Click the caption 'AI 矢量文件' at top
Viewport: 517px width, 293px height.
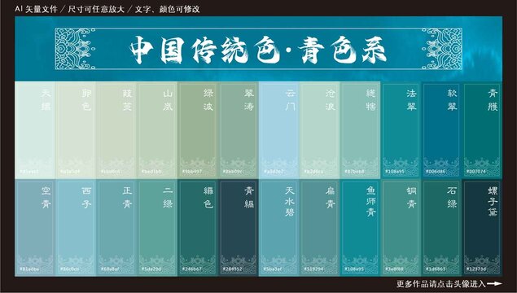coord(37,9)
